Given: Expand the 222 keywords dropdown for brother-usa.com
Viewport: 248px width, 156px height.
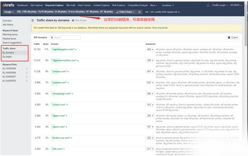Looking at the screenshot, I should click(x=150, y=138).
